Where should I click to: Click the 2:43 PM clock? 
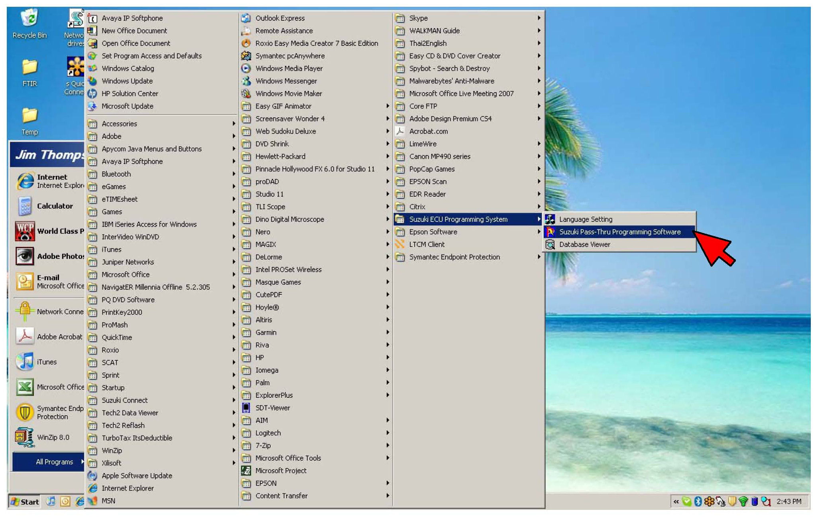tap(788, 501)
